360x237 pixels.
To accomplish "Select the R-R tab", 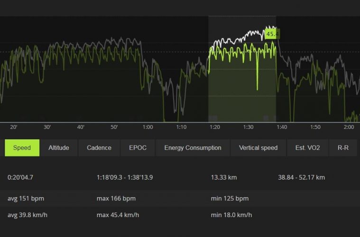I will (x=343, y=148).
